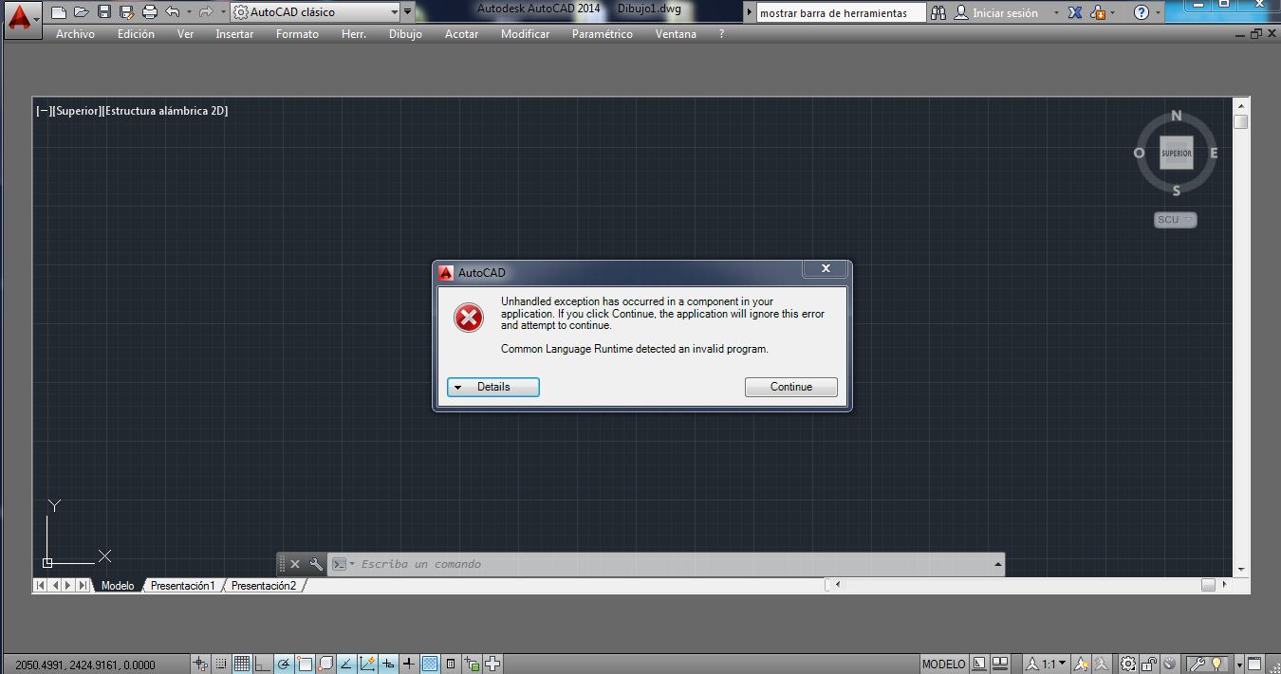Toggle Grid Display in status bar
Image resolution: width=1281 pixels, height=674 pixels.
pyautogui.click(x=242, y=664)
